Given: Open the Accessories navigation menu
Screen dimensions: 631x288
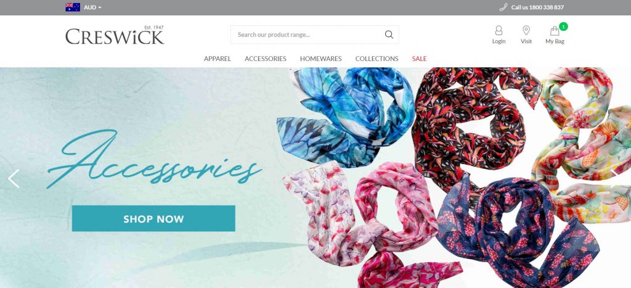Looking at the screenshot, I should pyautogui.click(x=266, y=59).
